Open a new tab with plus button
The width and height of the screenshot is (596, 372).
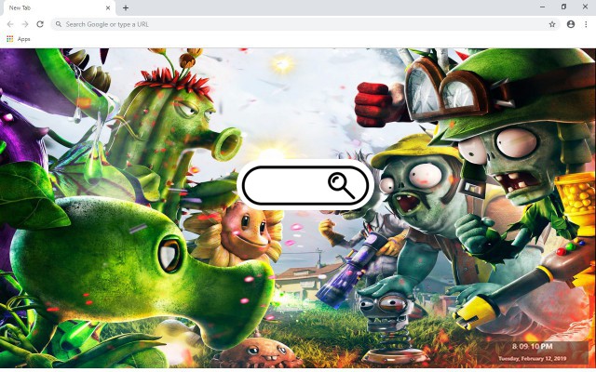click(126, 7)
